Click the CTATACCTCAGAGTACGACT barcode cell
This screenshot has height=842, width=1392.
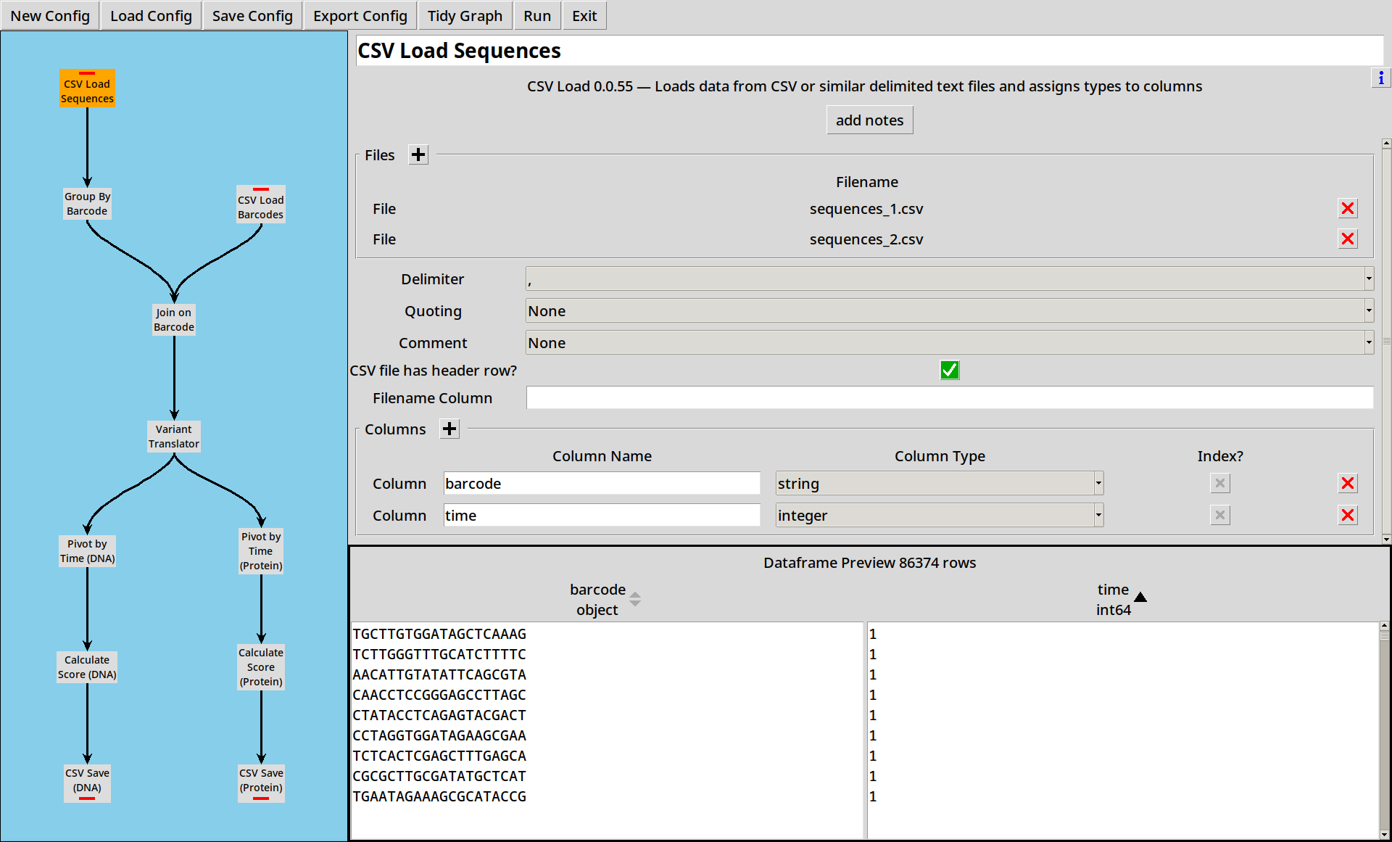click(x=439, y=715)
